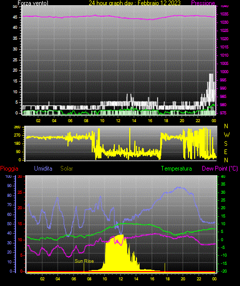
Task: Click the 24 hour graph day title
Action: (134, 3)
